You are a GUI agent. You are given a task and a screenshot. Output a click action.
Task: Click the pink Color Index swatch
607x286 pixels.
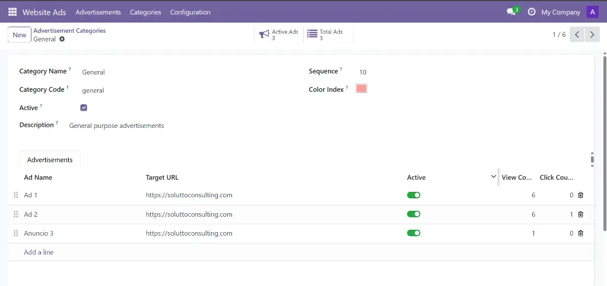point(361,89)
